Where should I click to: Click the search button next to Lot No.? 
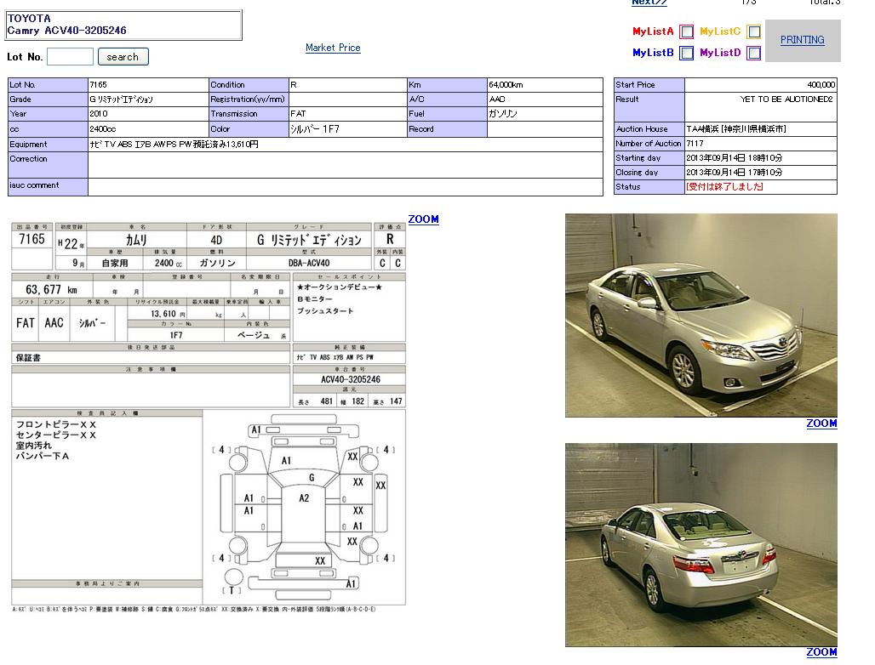click(123, 57)
